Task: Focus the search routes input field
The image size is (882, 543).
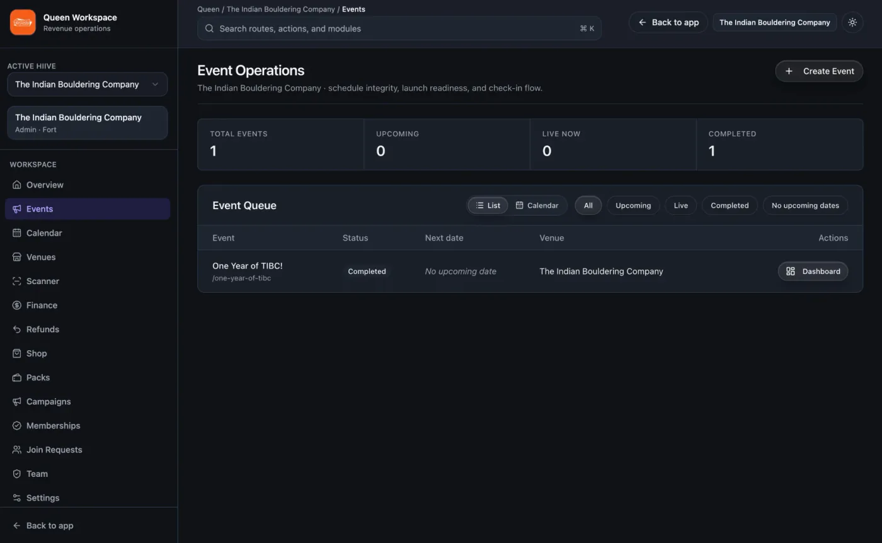Action: click(x=399, y=28)
